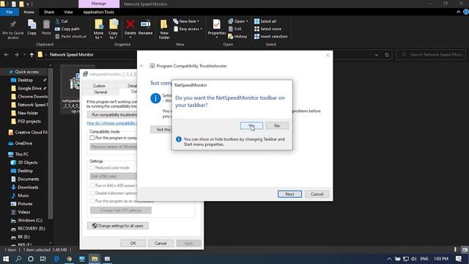Click Select none in ribbon
This screenshot has width=469, height=264.
click(267, 29)
